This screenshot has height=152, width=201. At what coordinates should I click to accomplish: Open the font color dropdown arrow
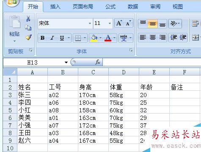[115, 38]
